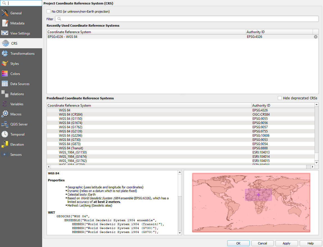Viewport: 323px width, 247px height.
Task: Select EPSG:10606 authority ID cell
Action: [x=261, y=136]
